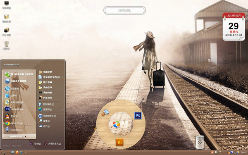Open Control Panel (控制面板) menu entry

tap(46, 104)
